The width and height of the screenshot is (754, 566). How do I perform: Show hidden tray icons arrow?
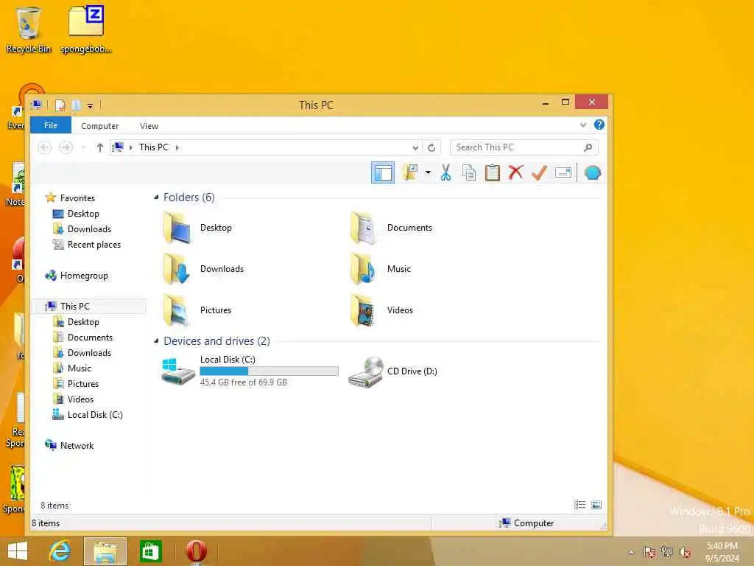point(631,552)
